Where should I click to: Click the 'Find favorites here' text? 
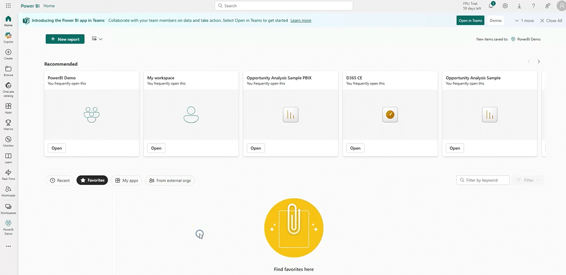294,269
